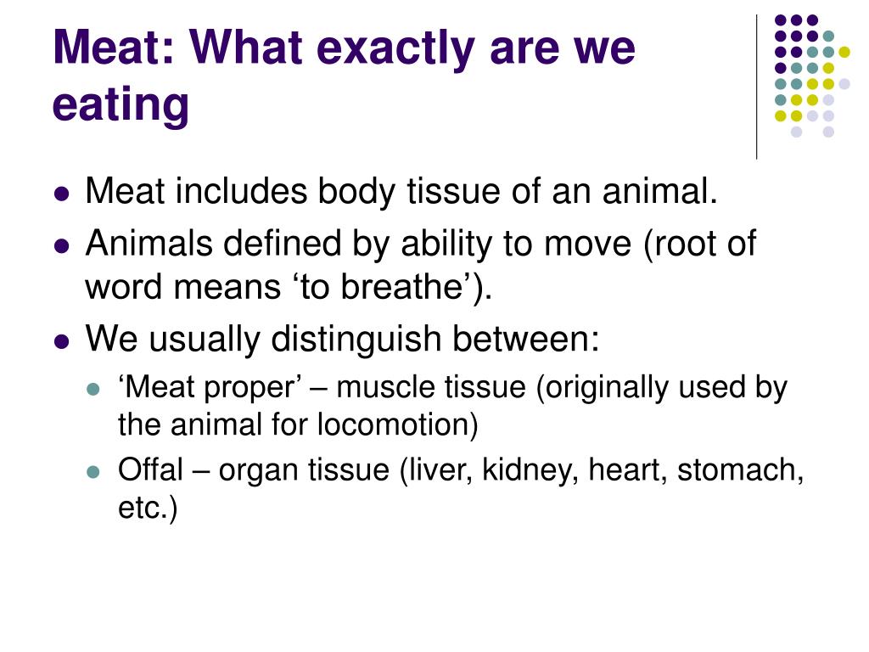This screenshot has height=652, width=869.
Task: Click the teal sub-bullet dot beside 'Offal'
Action: pyautogui.click(x=93, y=472)
